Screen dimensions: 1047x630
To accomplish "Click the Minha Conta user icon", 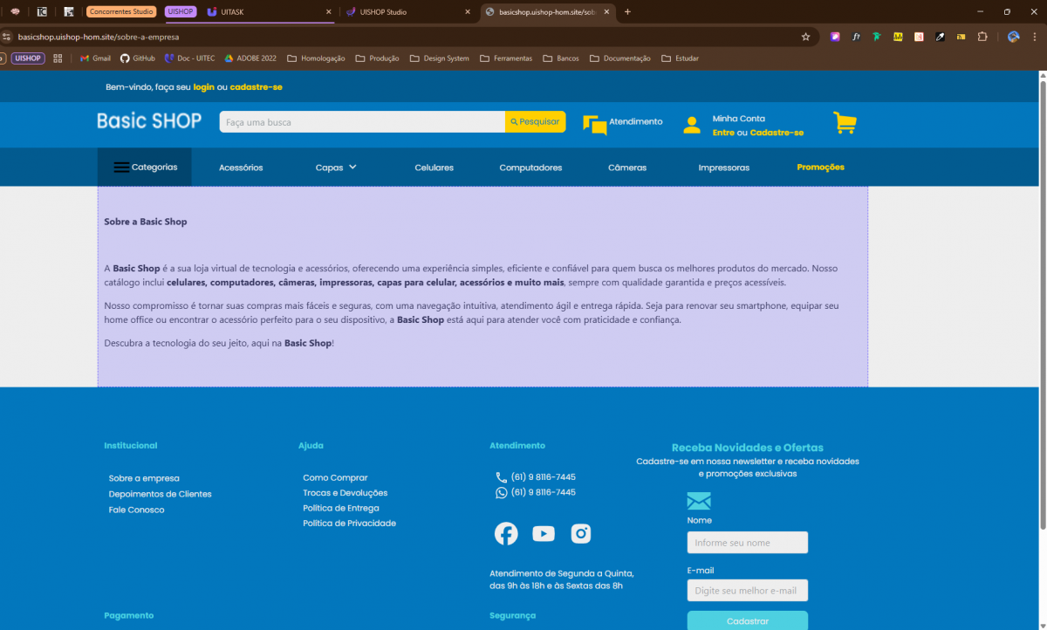I will [x=692, y=125].
